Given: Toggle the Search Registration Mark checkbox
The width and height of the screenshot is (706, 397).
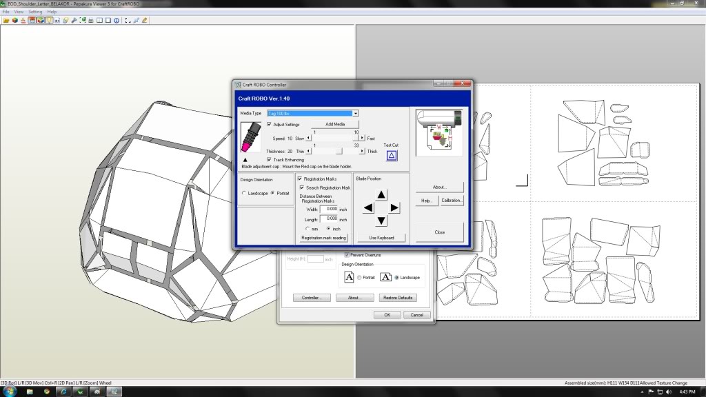Looking at the screenshot, I should tap(302, 187).
